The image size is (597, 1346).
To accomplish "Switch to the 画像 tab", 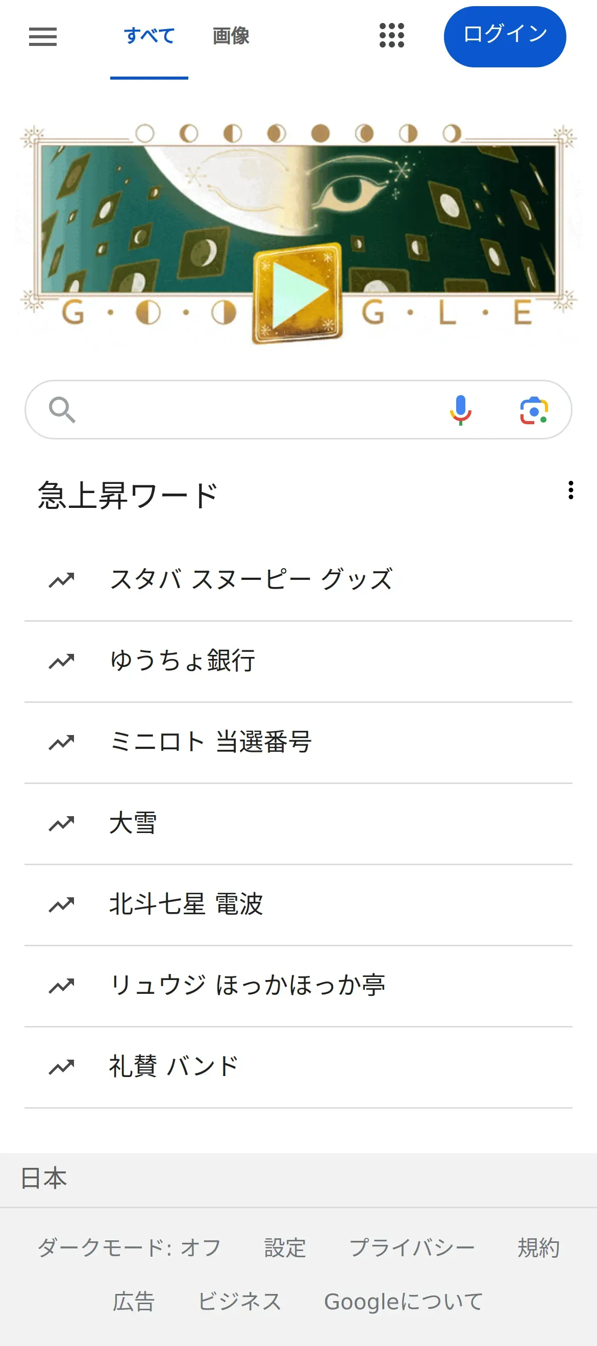I will click(231, 36).
